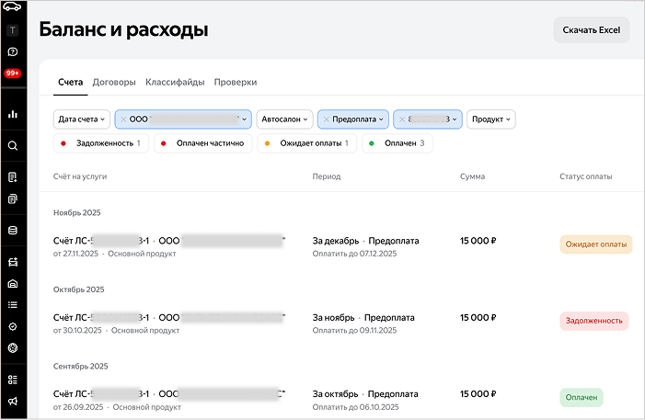Open the car with plus icon
Viewport: 645px width, 420px height.
tap(13, 262)
